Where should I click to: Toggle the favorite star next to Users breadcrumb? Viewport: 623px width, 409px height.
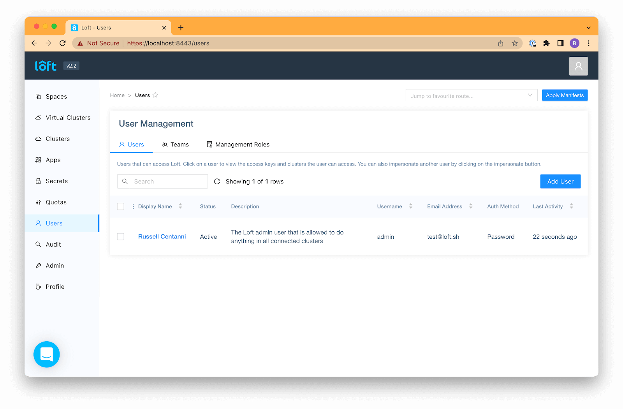(155, 95)
